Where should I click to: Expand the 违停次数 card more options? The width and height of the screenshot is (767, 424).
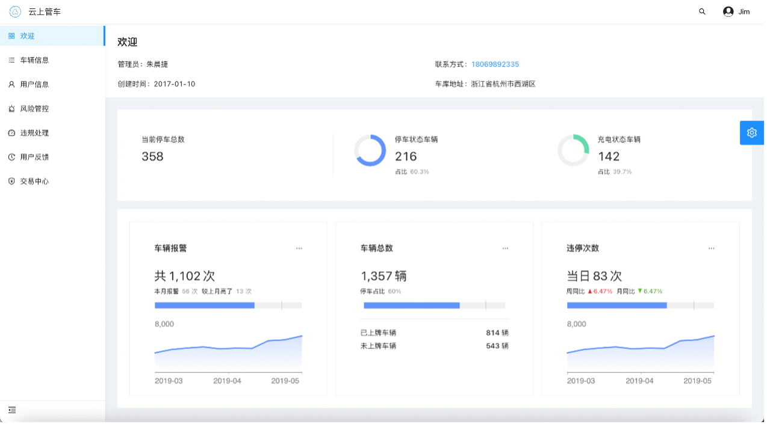(x=712, y=248)
